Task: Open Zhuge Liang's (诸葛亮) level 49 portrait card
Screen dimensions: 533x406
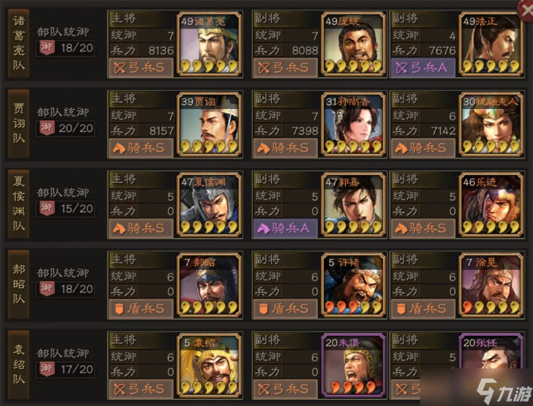Action: pos(209,44)
